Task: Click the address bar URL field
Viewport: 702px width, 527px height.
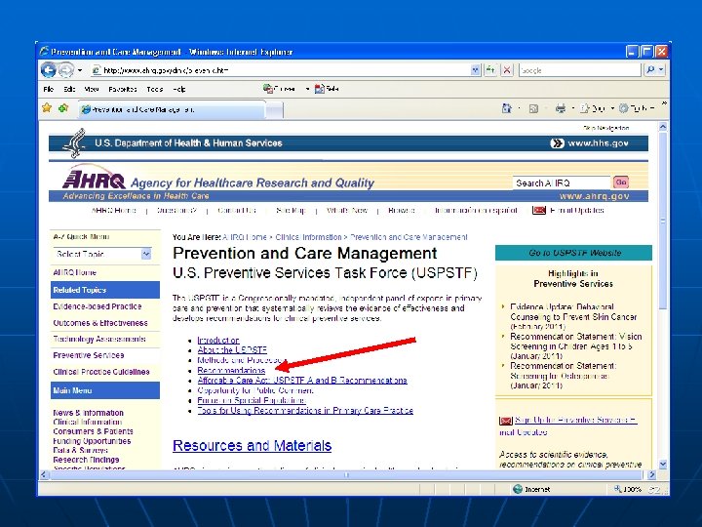Action: coord(280,70)
